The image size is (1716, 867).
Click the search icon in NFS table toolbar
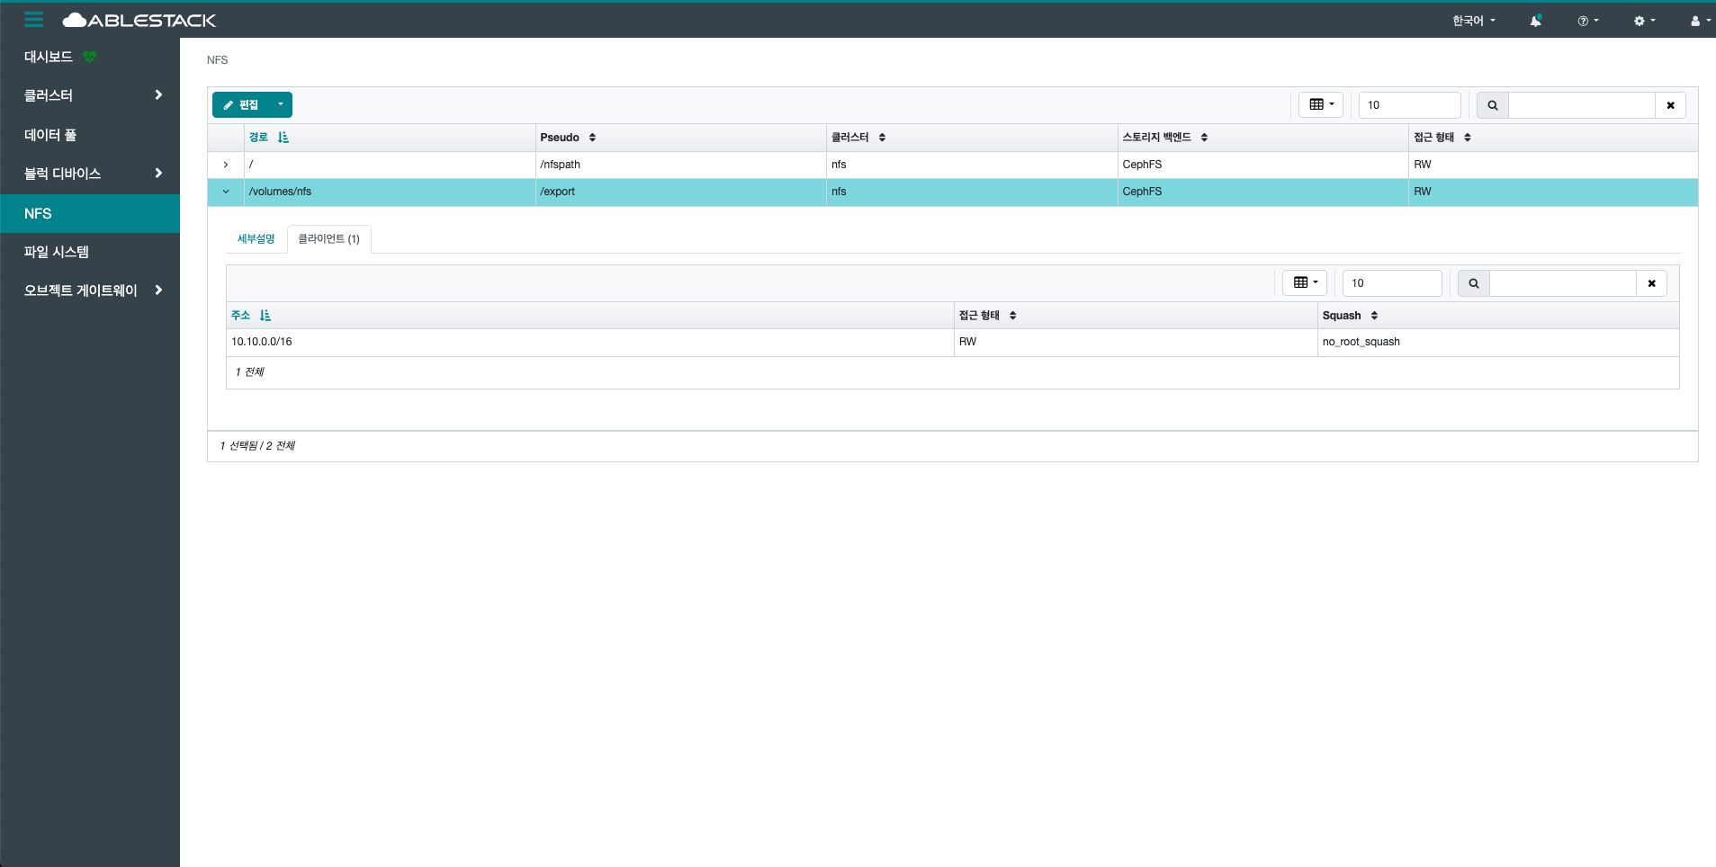(1492, 105)
